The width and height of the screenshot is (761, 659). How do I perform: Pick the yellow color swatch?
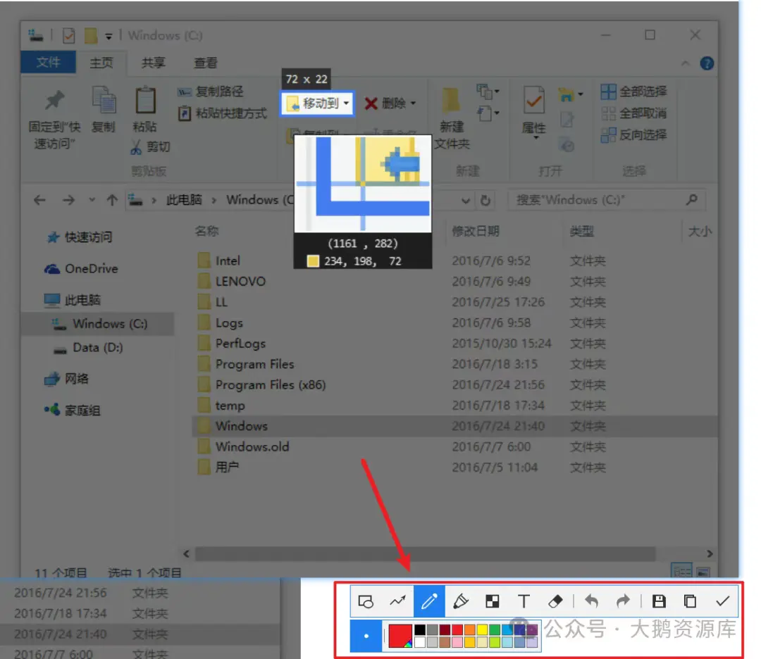pos(482,629)
